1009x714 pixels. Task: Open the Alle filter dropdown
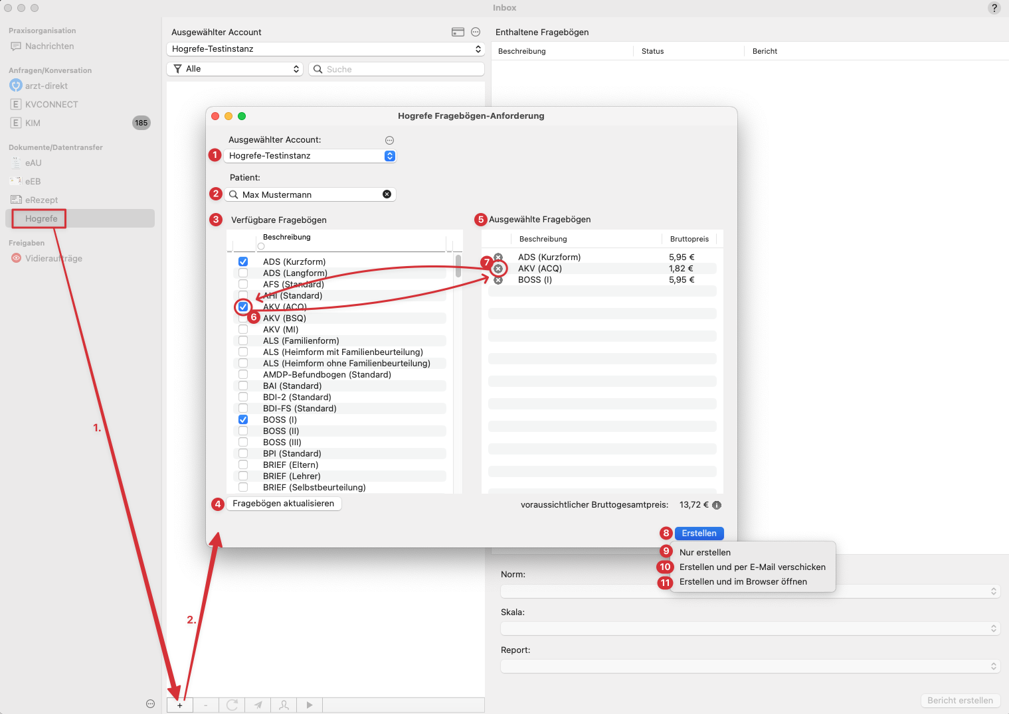[x=235, y=69]
